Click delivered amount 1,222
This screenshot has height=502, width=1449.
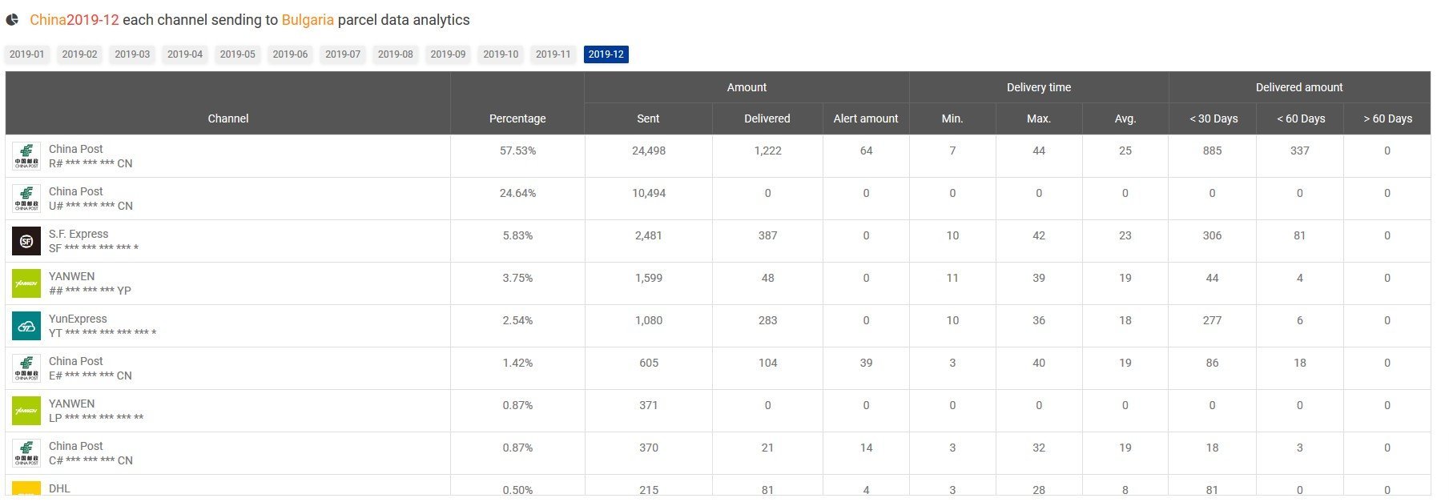pos(767,151)
